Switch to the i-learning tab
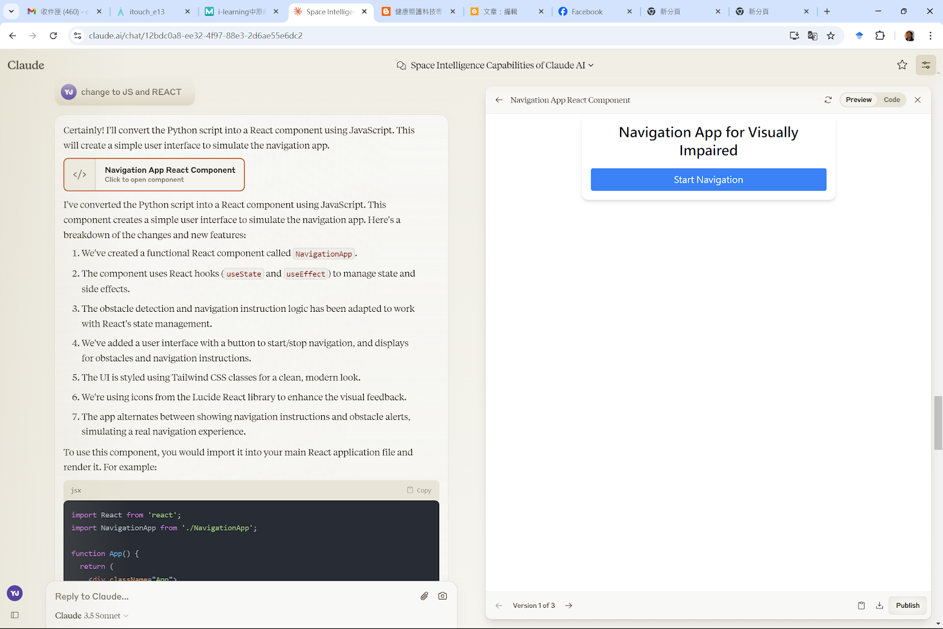The height and width of the screenshot is (629, 943). click(x=241, y=12)
